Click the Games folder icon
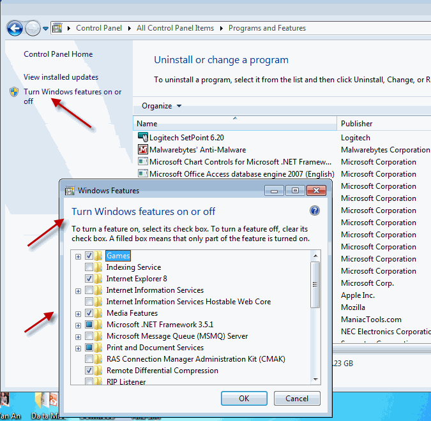The height and width of the screenshot is (421, 431). [x=98, y=256]
